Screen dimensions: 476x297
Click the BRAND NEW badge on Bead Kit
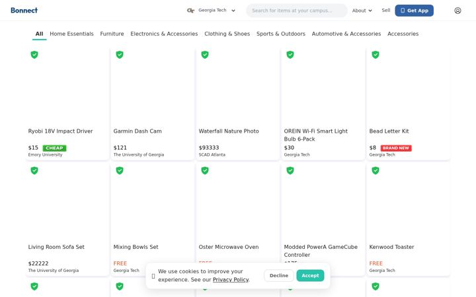pos(396,148)
